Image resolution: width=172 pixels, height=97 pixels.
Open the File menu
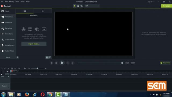click(2, 2)
